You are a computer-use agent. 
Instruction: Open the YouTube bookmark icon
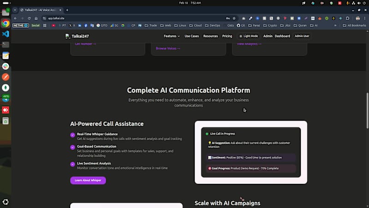(x=54, y=25)
